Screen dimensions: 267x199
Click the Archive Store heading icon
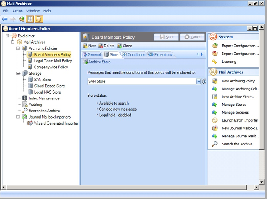tap(85, 62)
